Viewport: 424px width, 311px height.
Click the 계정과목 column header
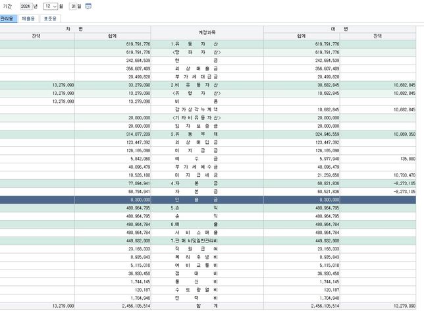(x=207, y=32)
